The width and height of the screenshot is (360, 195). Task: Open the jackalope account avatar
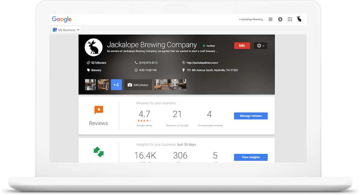[299, 19]
